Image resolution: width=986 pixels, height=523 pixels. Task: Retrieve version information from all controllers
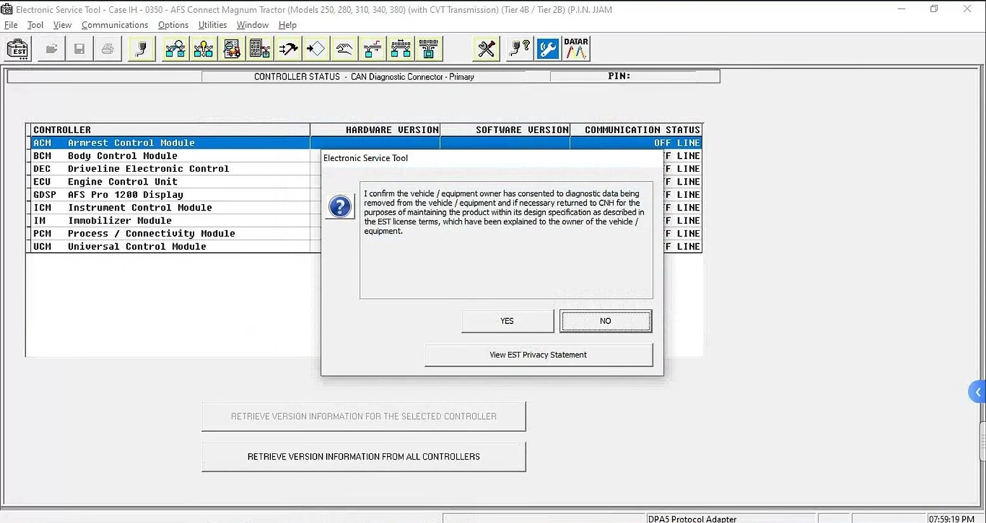tap(364, 456)
